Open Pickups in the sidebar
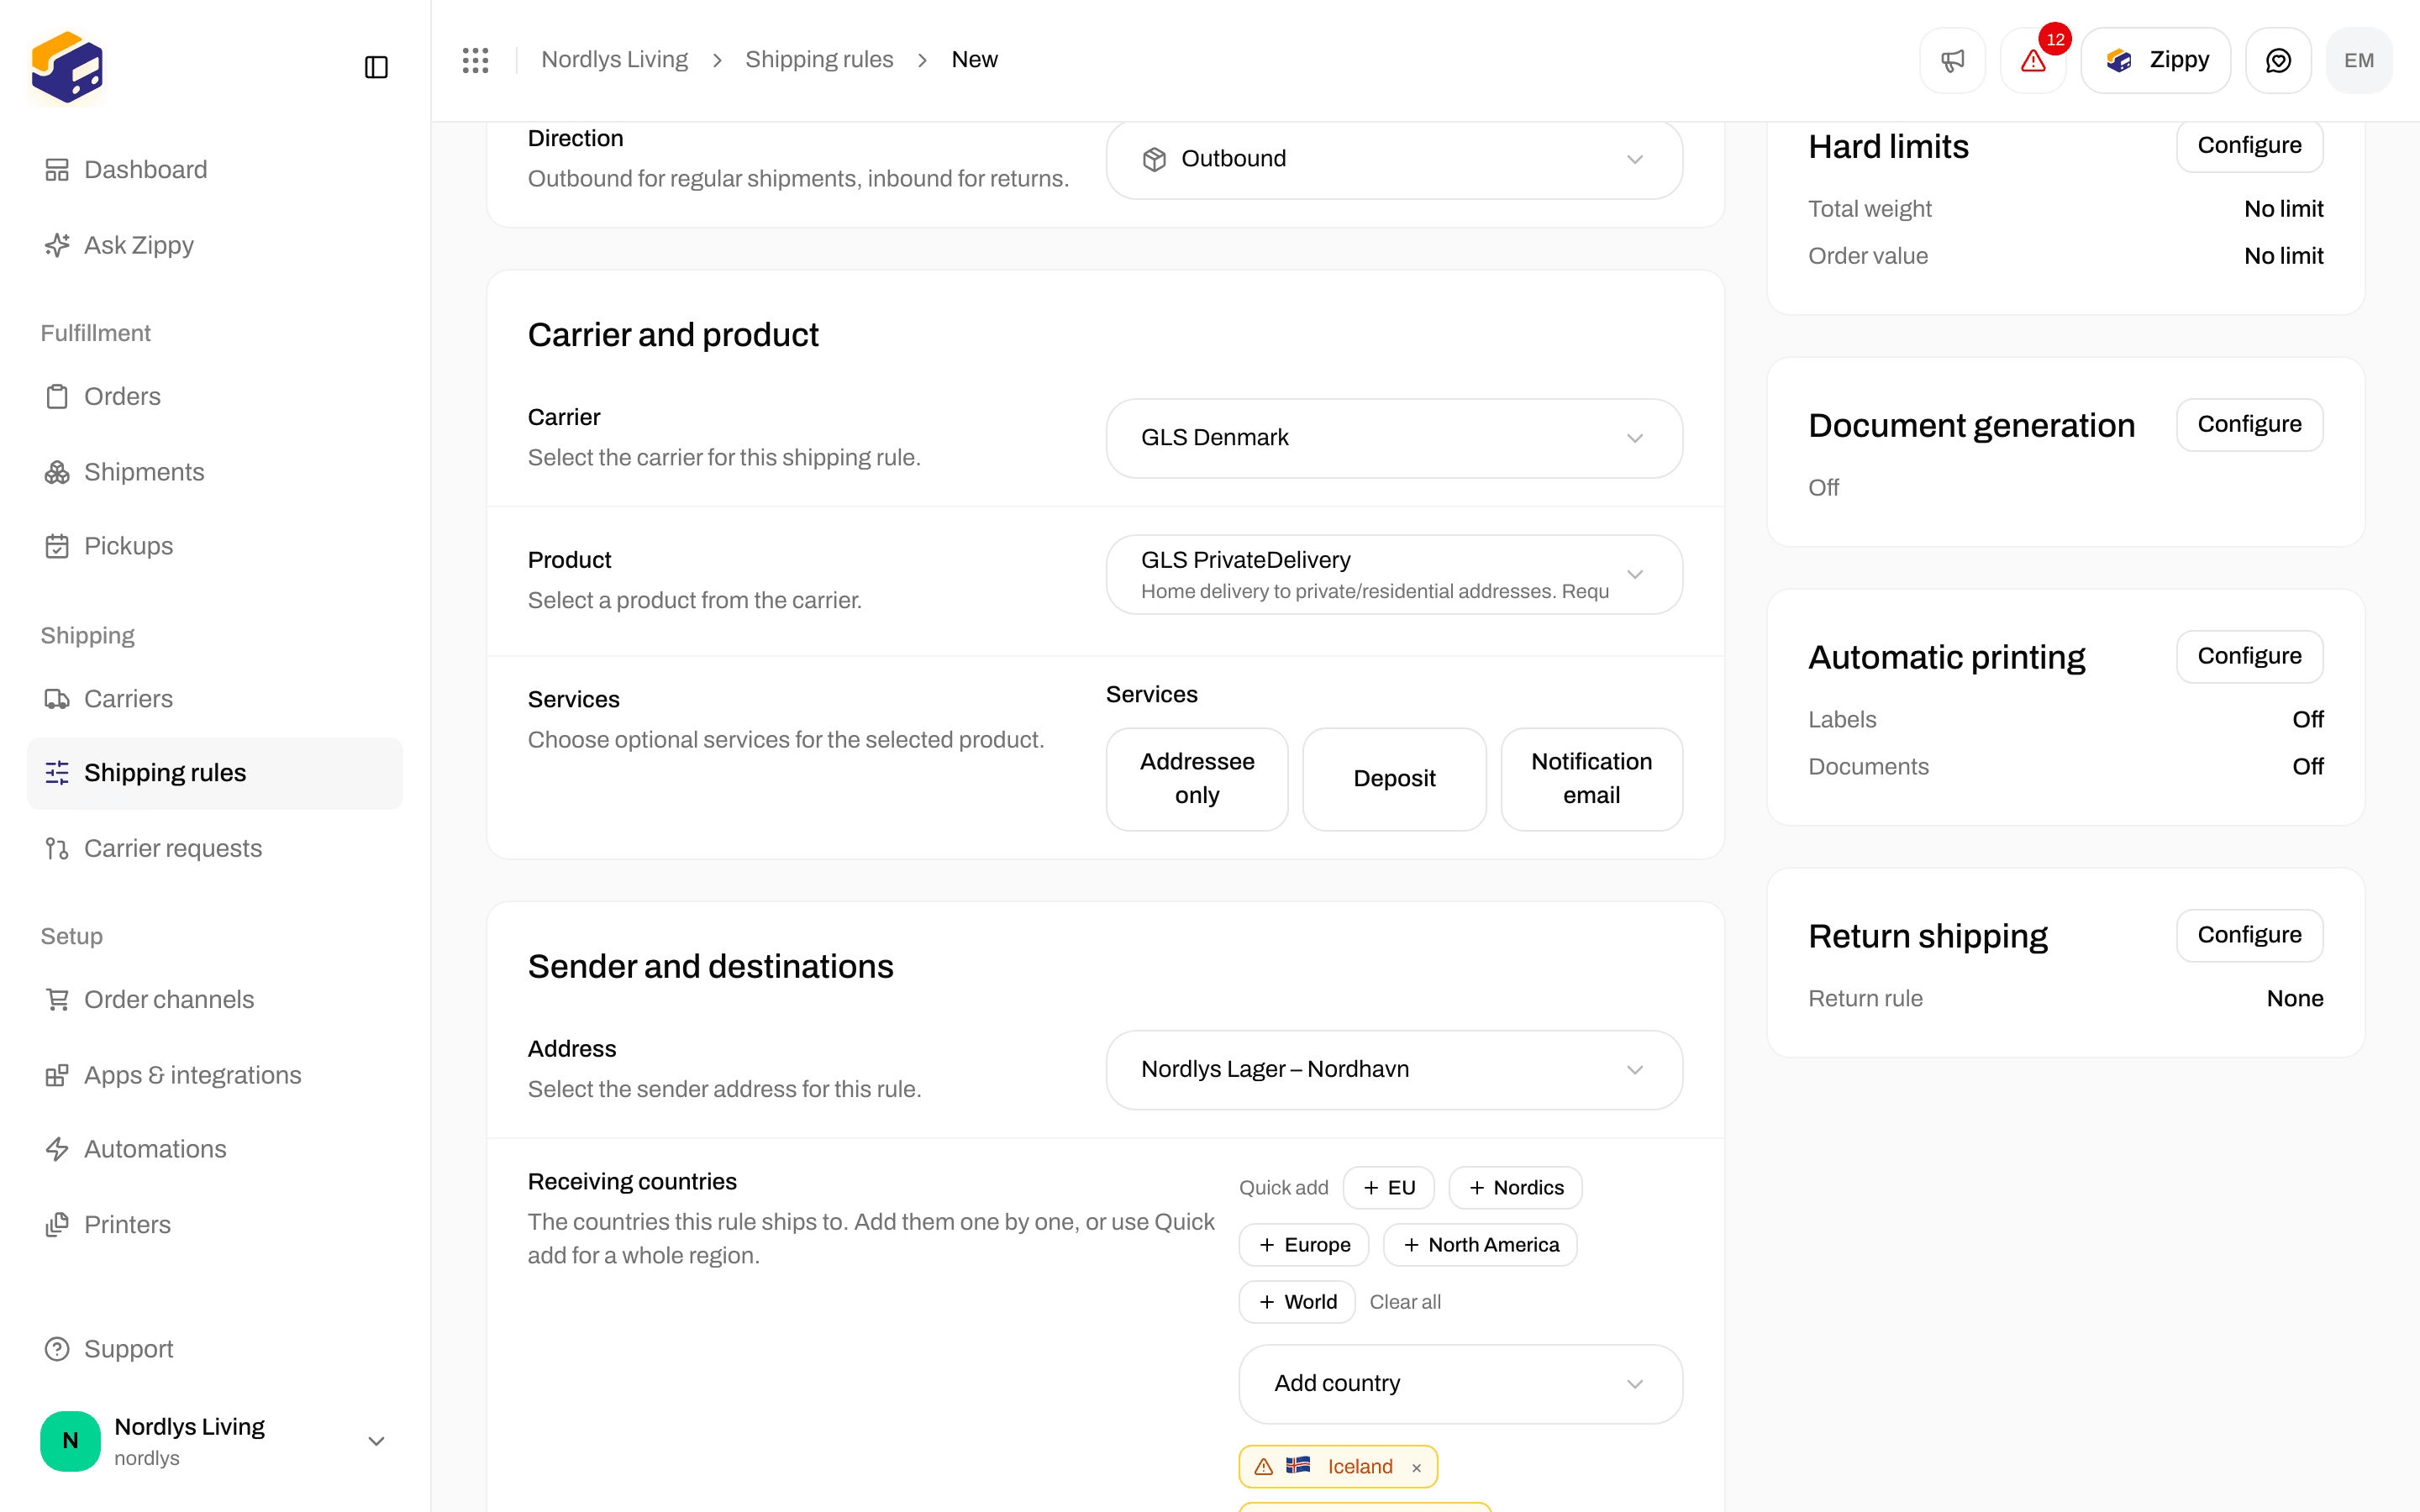The height and width of the screenshot is (1512, 2420). point(215,546)
